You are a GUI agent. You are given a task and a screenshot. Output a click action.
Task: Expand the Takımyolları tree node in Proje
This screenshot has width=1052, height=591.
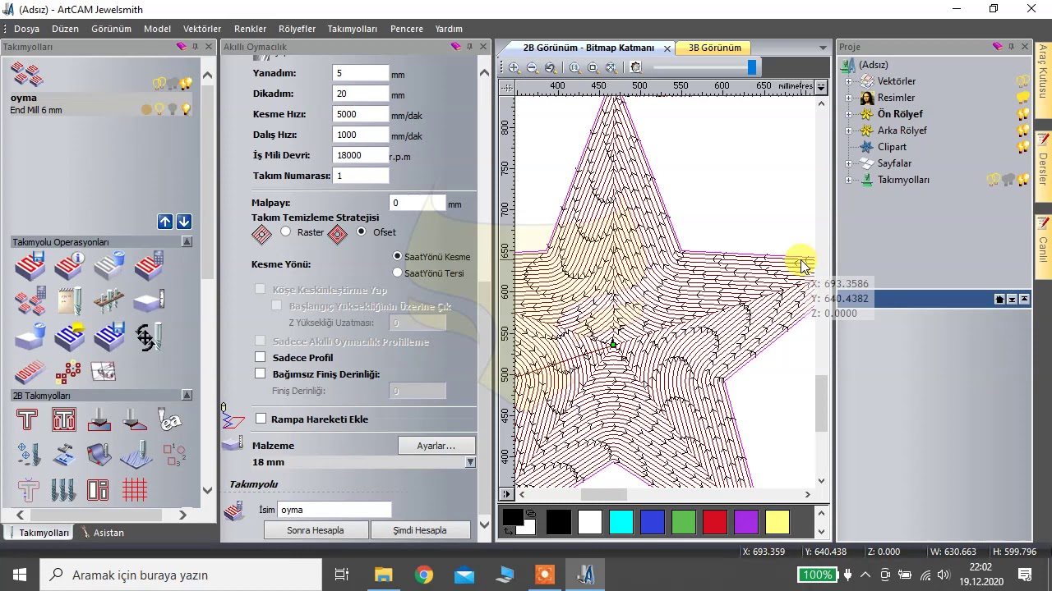[x=848, y=180]
